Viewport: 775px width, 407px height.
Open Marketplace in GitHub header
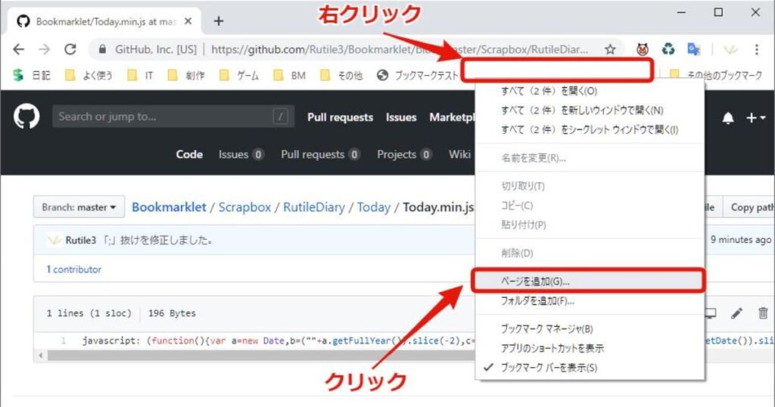(x=452, y=117)
